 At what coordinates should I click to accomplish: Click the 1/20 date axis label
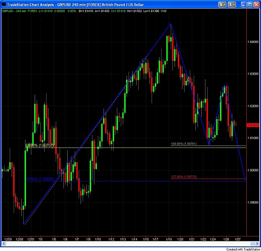pyautogui.click(x=180, y=239)
